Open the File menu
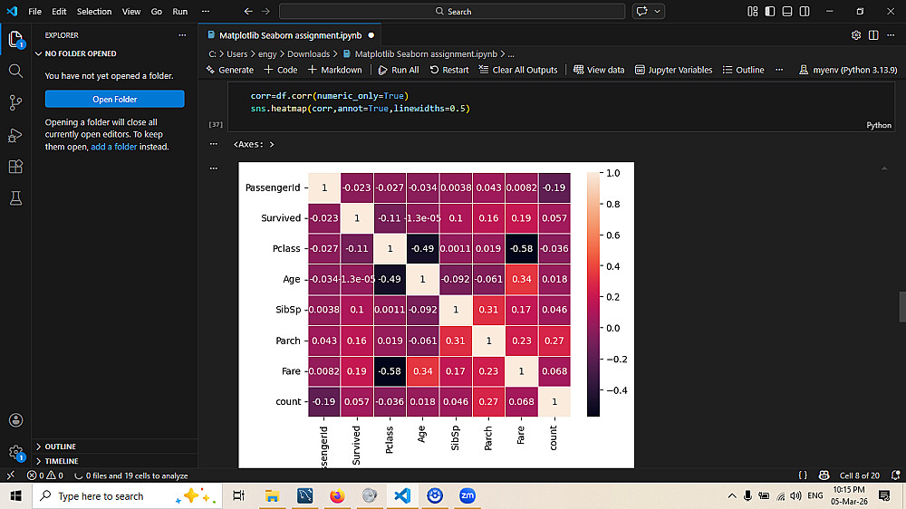This screenshot has height=509, width=906. point(34,12)
